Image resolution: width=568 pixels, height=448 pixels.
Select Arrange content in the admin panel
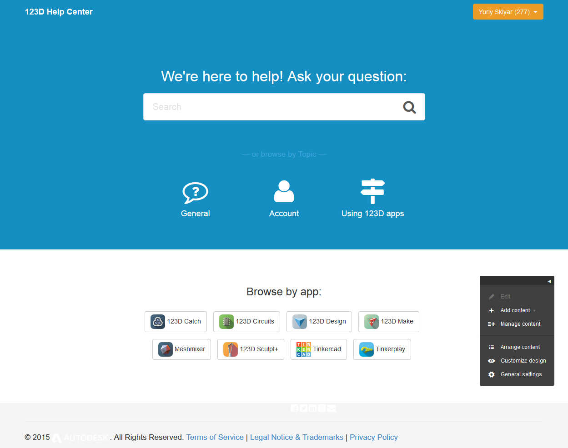coord(520,347)
